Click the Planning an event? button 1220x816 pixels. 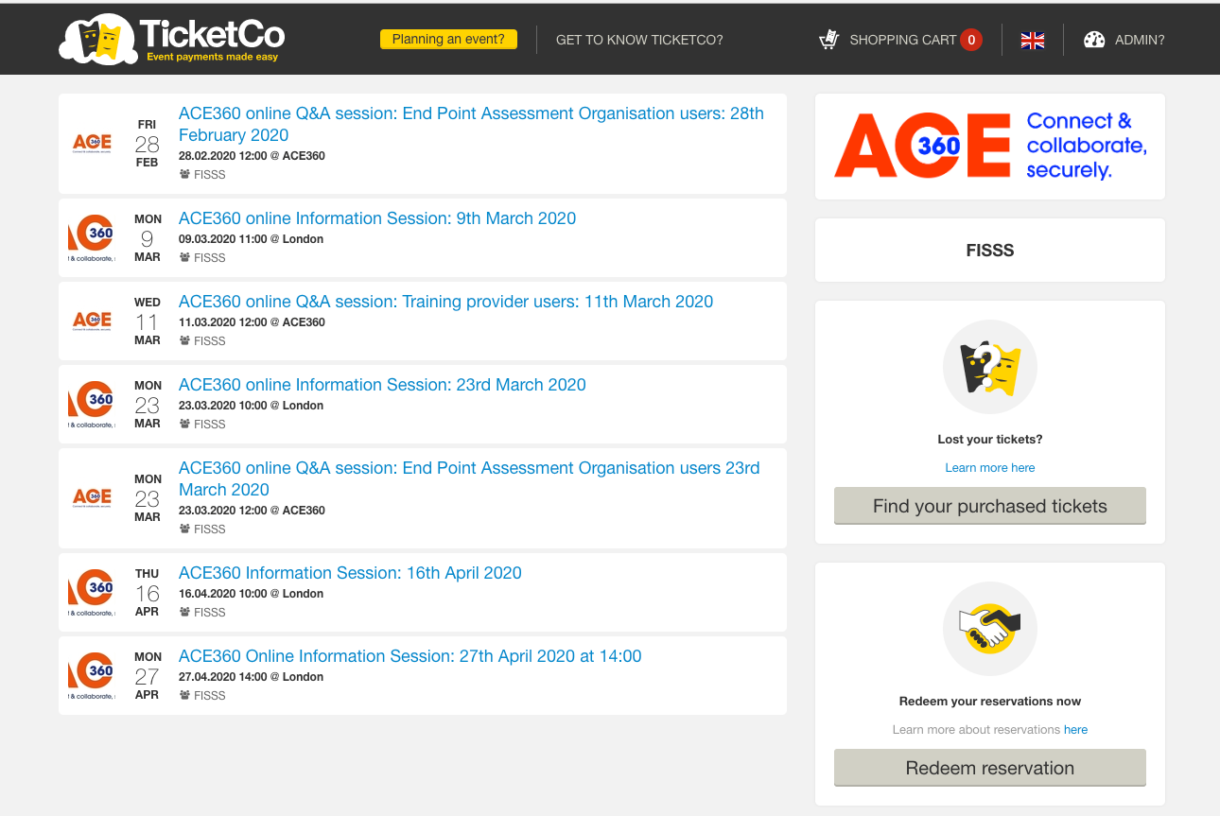point(448,40)
